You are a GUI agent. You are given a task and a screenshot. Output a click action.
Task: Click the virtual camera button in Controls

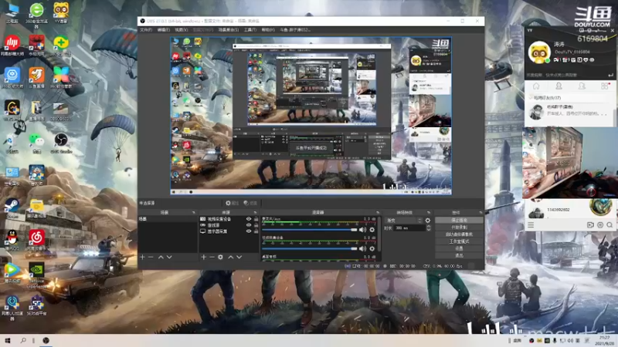point(459,234)
